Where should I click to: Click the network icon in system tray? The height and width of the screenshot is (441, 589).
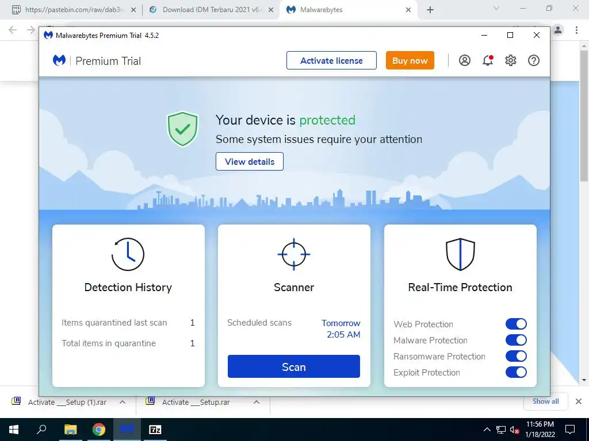point(501,430)
